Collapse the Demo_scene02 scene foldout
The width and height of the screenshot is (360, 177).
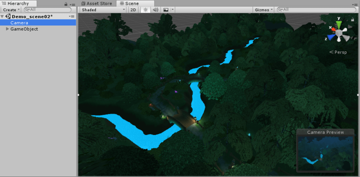coord(2,16)
